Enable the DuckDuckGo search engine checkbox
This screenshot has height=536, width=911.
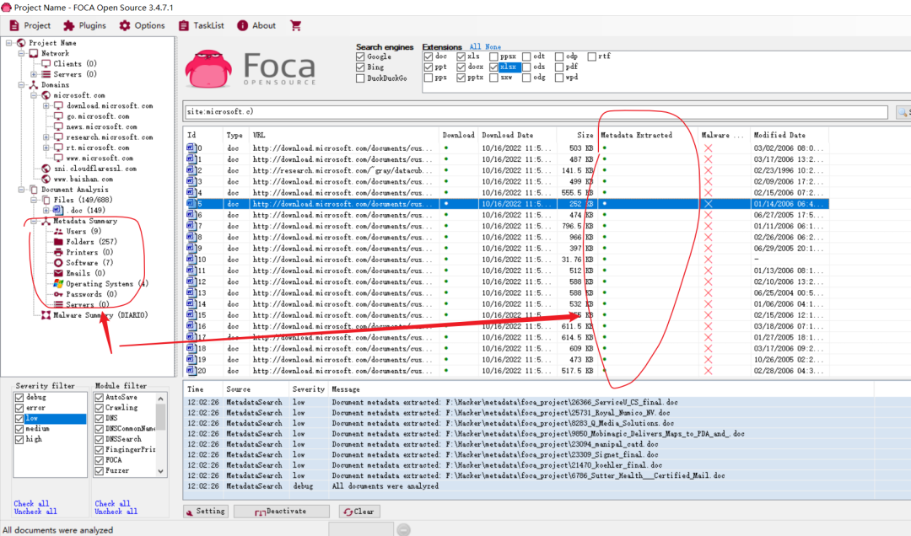360,78
